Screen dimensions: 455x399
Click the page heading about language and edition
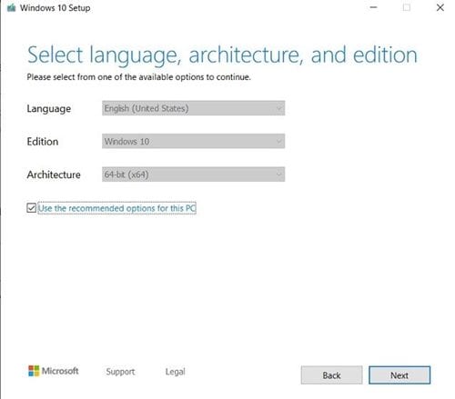tap(222, 55)
